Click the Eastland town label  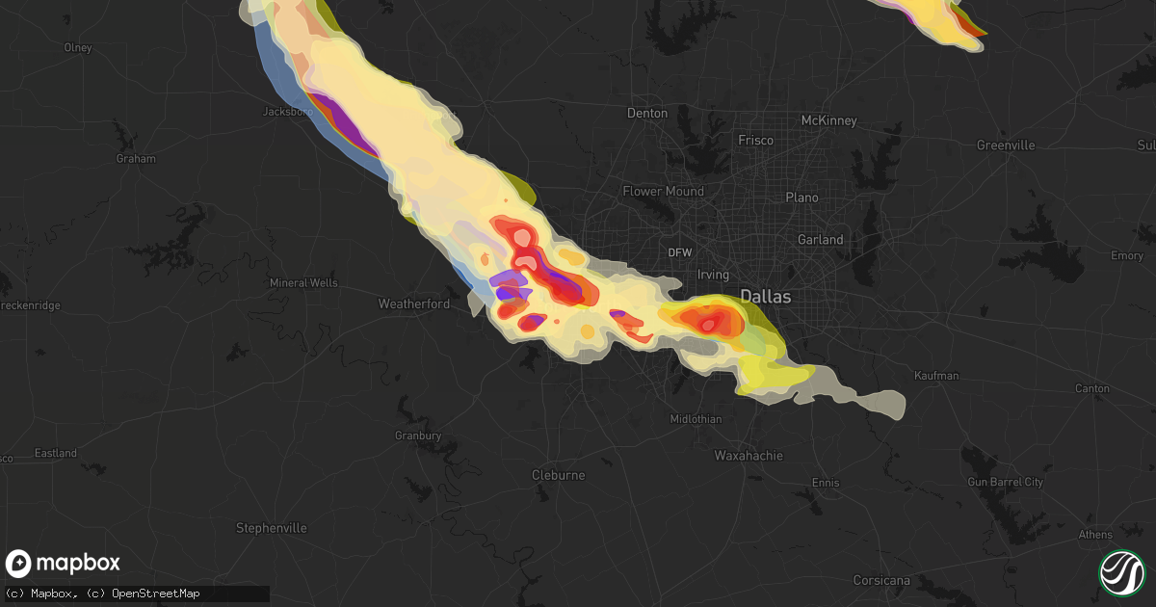tap(55, 453)
